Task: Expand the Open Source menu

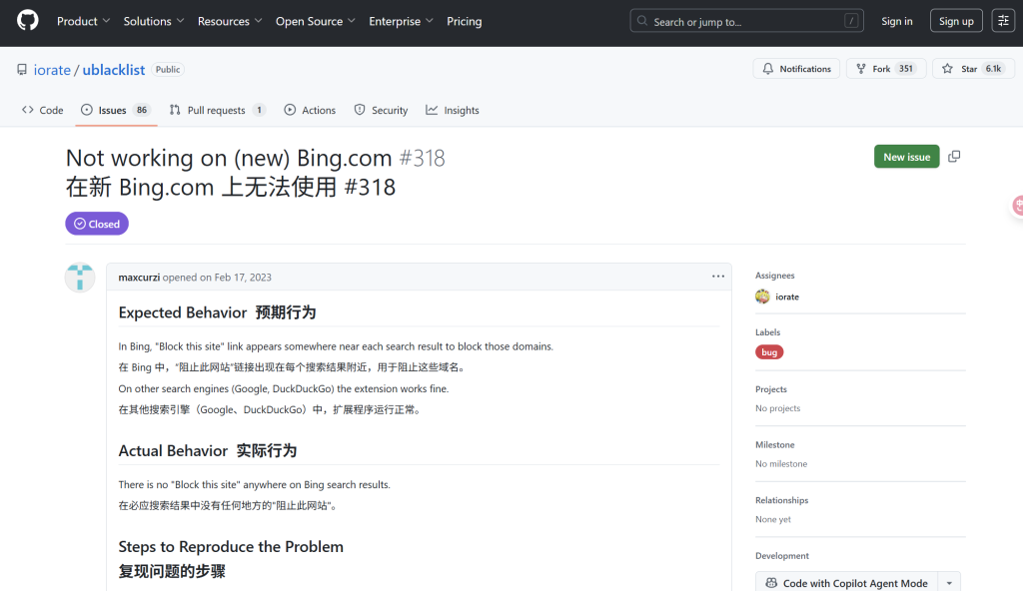Action: (x=316, y=22)
